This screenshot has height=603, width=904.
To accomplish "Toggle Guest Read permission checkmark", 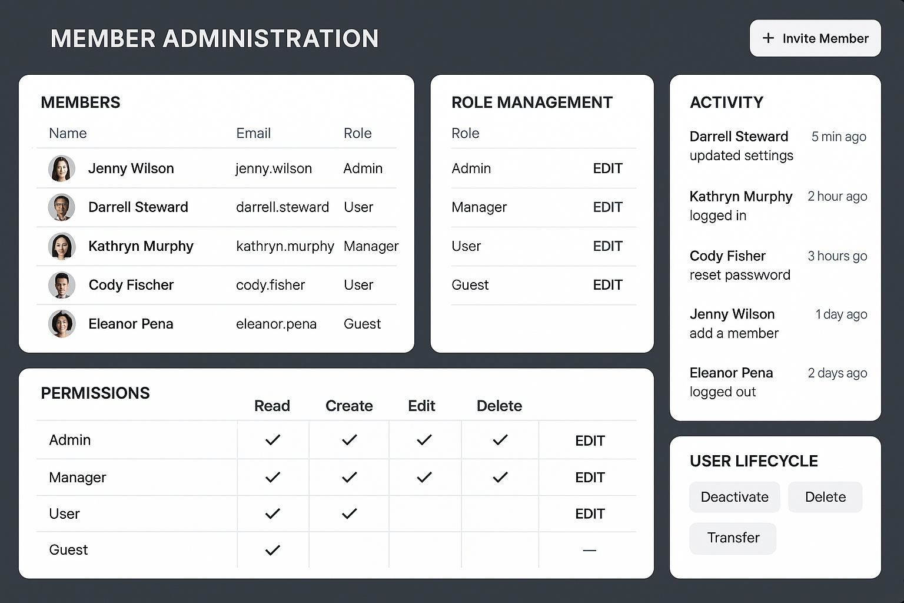I will tap(272, 550).
